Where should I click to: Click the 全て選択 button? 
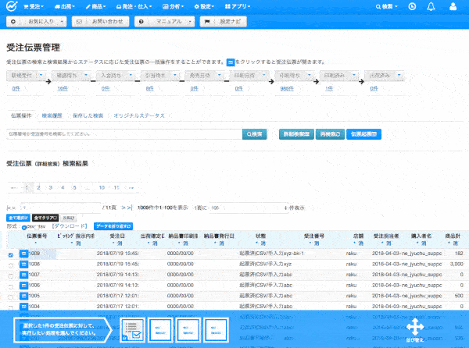18,218
